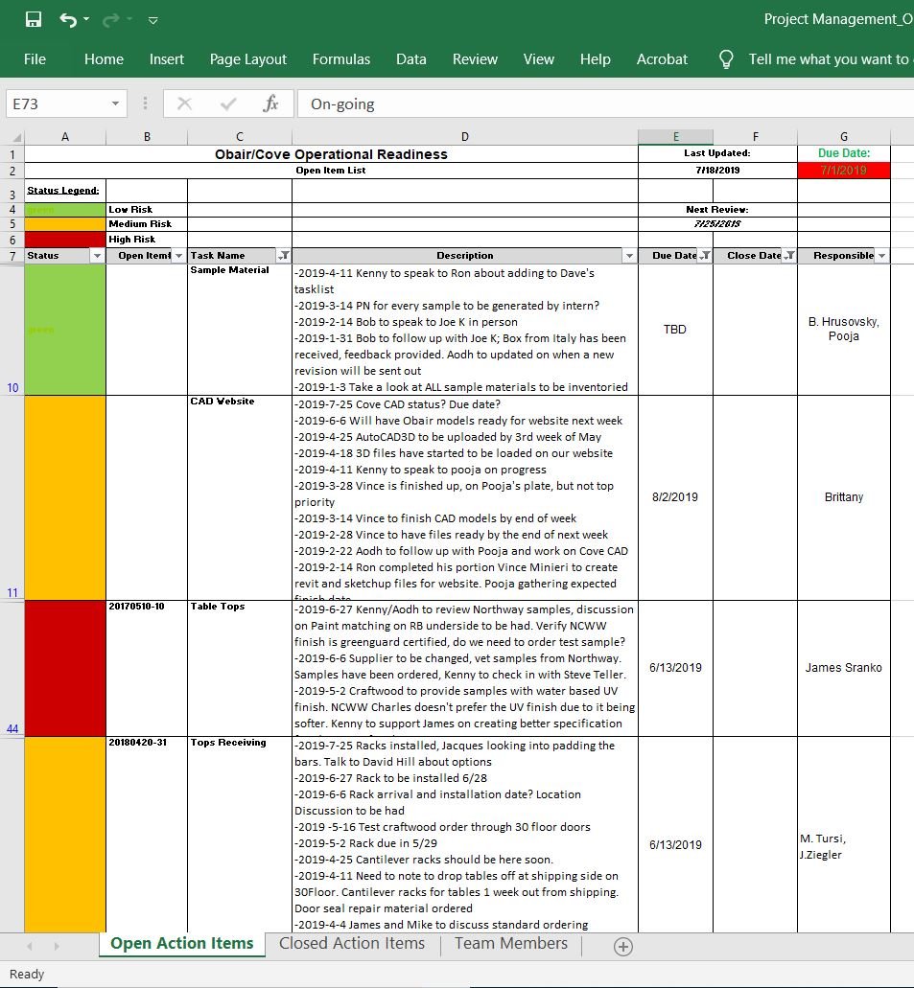Open the Close Date filter button
Image resolution: width=914 pixels, height=988 pixels.
[x=788, y=256]
